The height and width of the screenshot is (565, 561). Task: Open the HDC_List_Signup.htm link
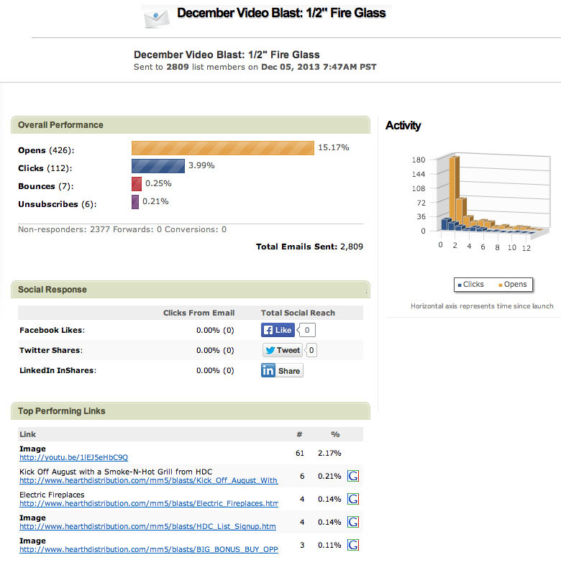pos(147,526)
